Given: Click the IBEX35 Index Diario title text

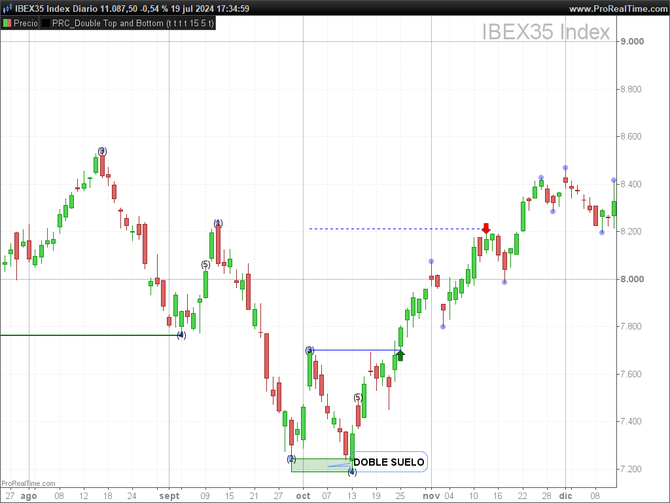Looking at the screenshot, I should pyautogui.click(x=58, y=9).
